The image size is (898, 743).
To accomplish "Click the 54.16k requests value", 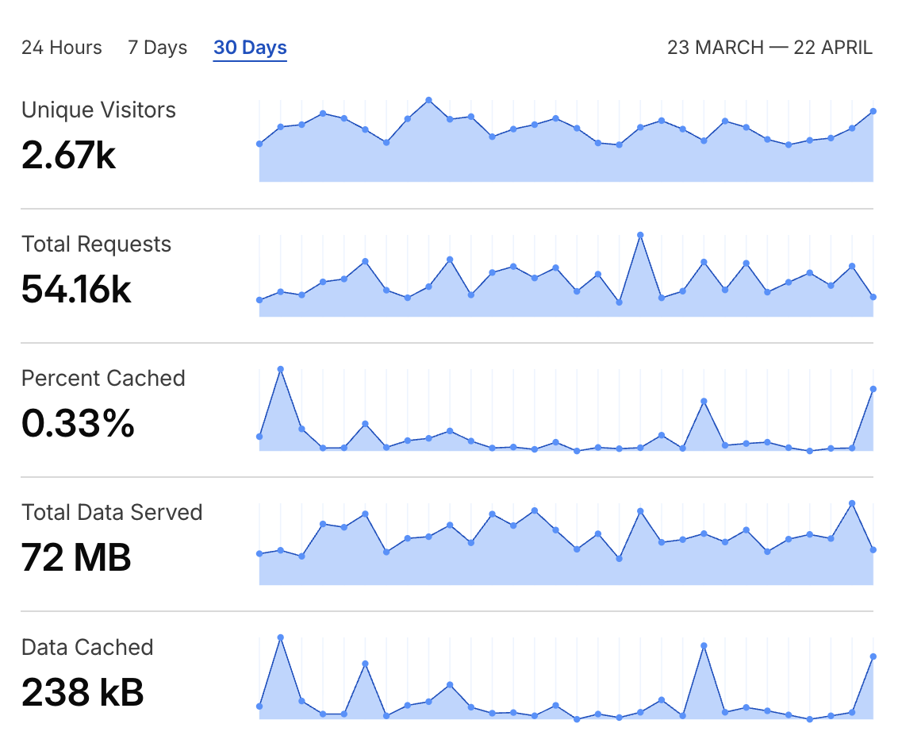I will [x=76, y=290].
